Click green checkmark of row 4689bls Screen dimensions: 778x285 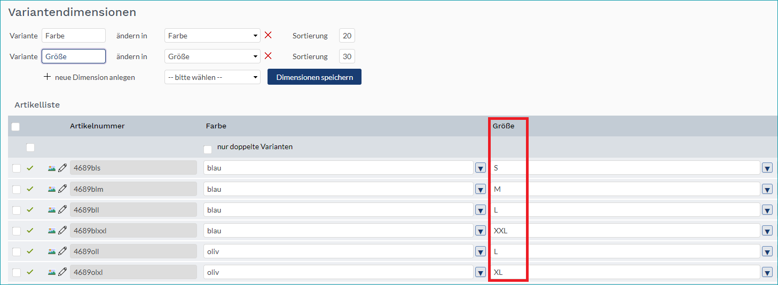point(30,168)
